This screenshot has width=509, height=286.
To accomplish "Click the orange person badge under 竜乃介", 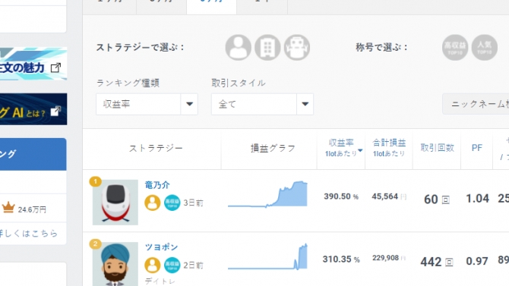I will pos(153,203).
